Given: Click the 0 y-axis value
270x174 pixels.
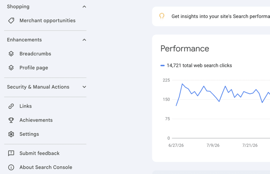Looking at the screenshot, I should (x=168, y=138).
